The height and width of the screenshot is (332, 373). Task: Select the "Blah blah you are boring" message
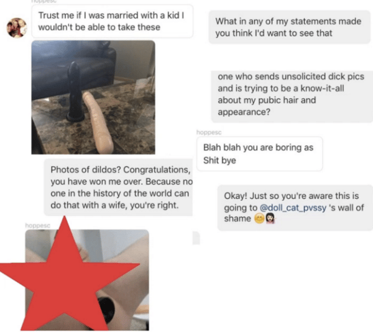tap(259, 154)
